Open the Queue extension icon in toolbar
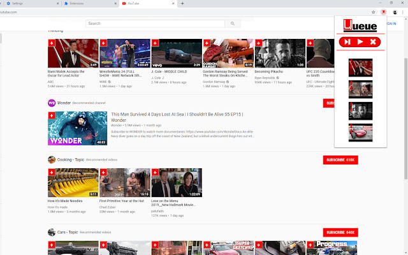 [383, 12]
